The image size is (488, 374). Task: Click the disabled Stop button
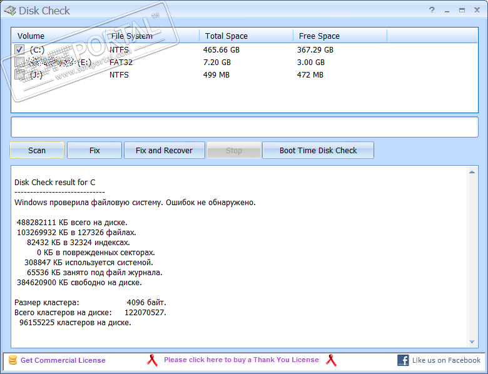point(234,150)
